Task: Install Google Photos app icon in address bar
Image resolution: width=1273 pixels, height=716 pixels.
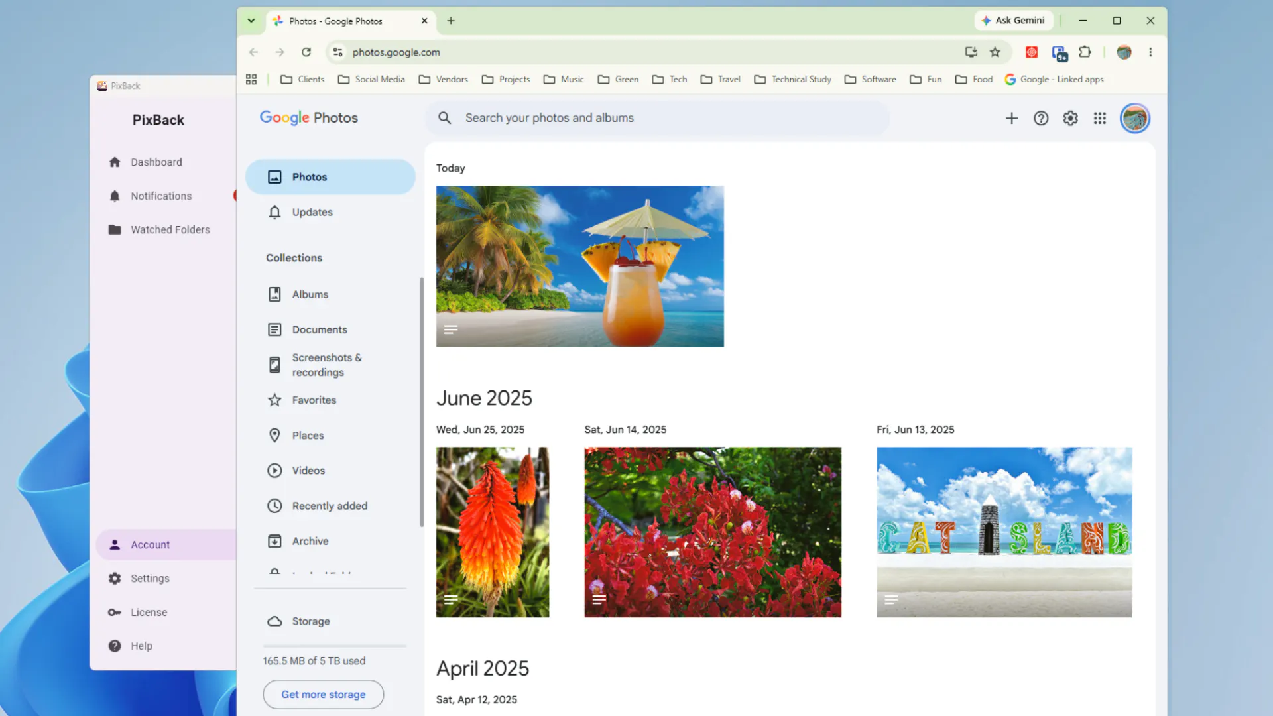Action: (x=971, y=52)
